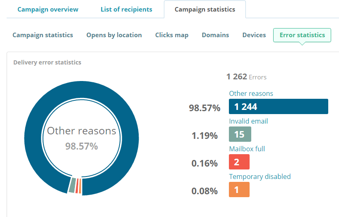Open the Campaign statistics sub-tab
Viewport: 339px width, 217px height.
(x=43, y=35)
